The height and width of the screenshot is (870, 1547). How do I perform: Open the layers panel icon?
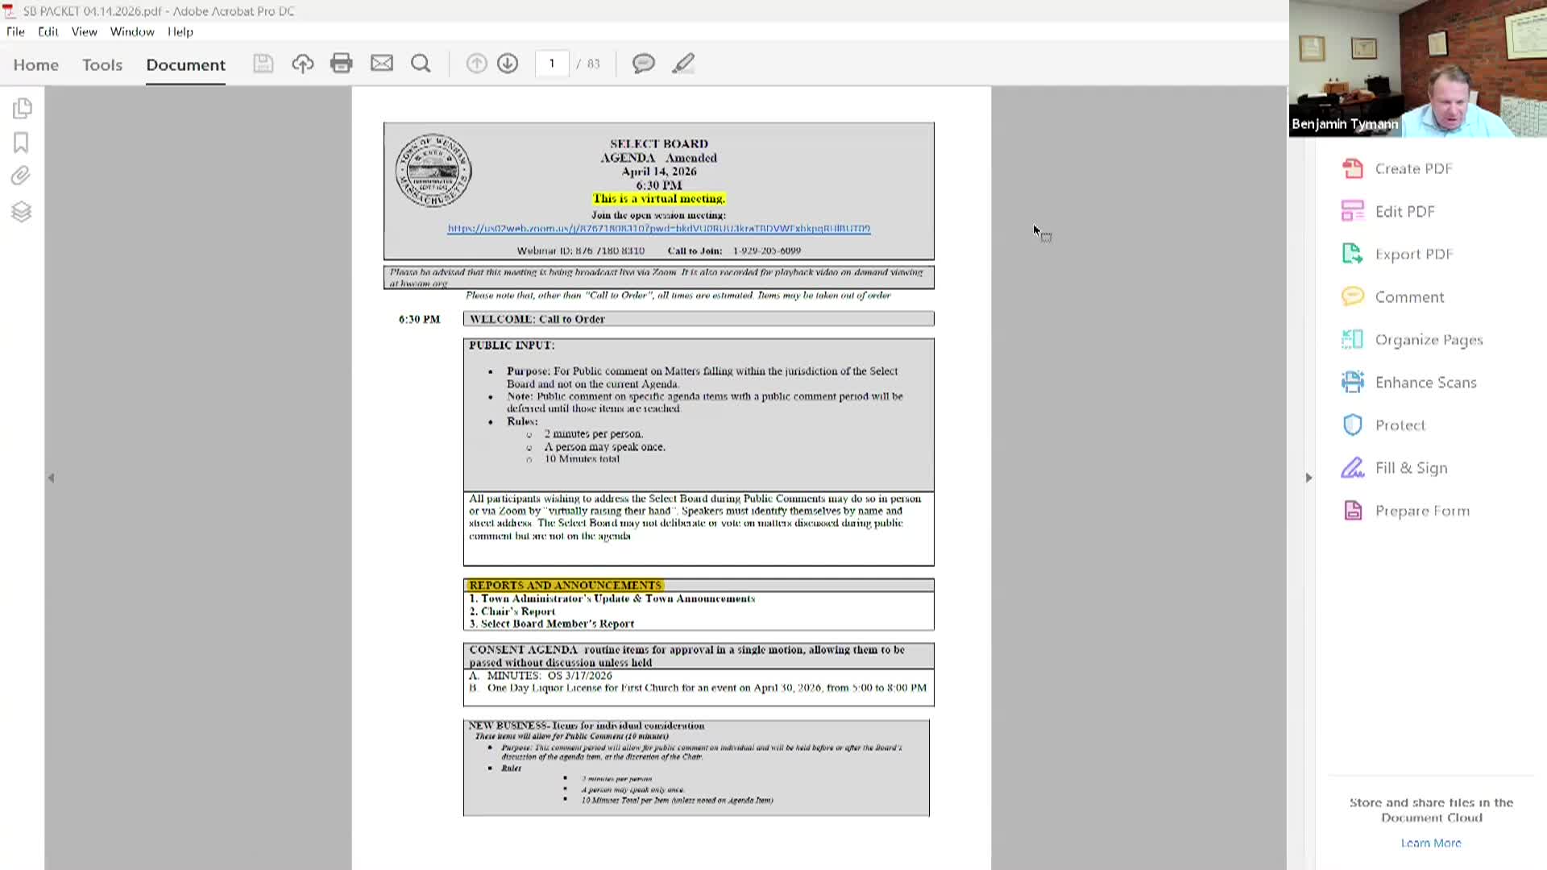[22, 212]
